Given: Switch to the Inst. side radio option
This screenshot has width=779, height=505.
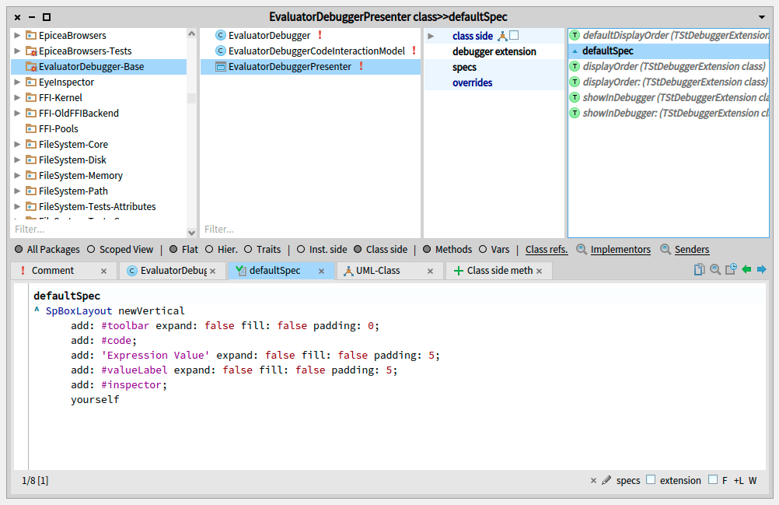Looking at the screenshot, I should click(x=299, y=250).
